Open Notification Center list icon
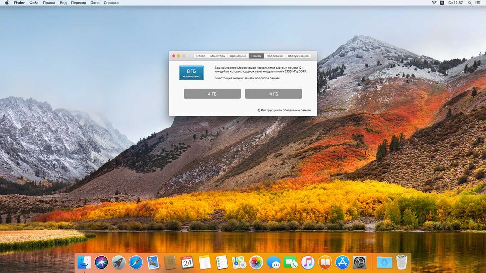Image resolution: width=486 pixels, height=273 pixels. 478,3
